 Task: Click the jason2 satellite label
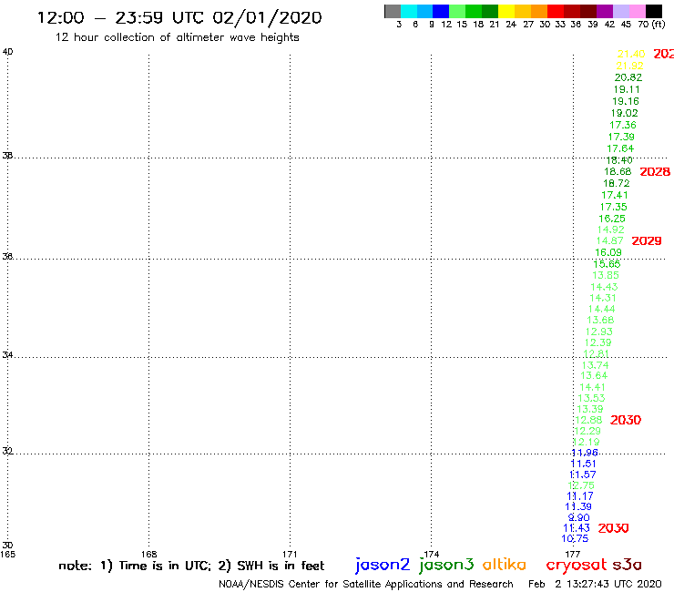pos(383,565)
